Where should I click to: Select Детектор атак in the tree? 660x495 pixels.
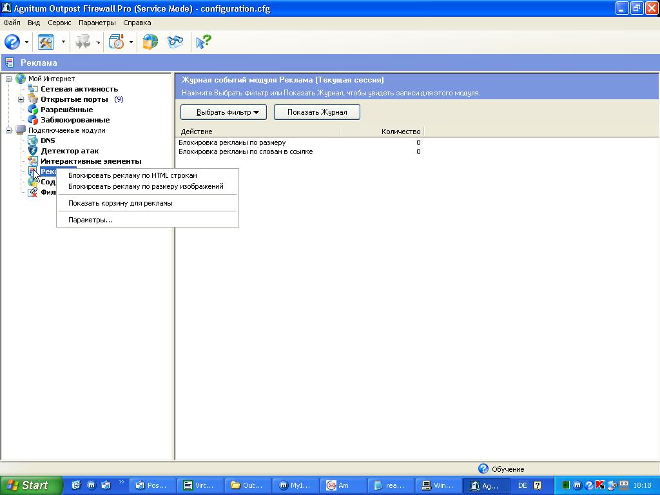tap(70, 151)
